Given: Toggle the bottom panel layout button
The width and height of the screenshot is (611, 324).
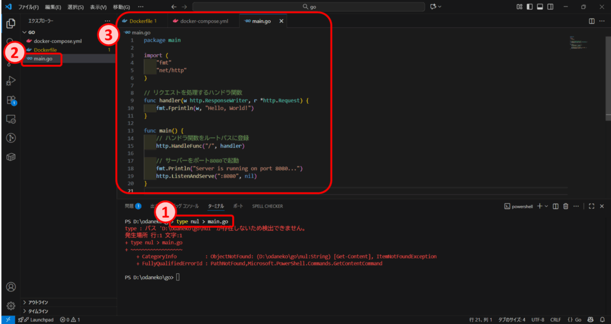Looking at the screenshot, I should click(540, 7).
